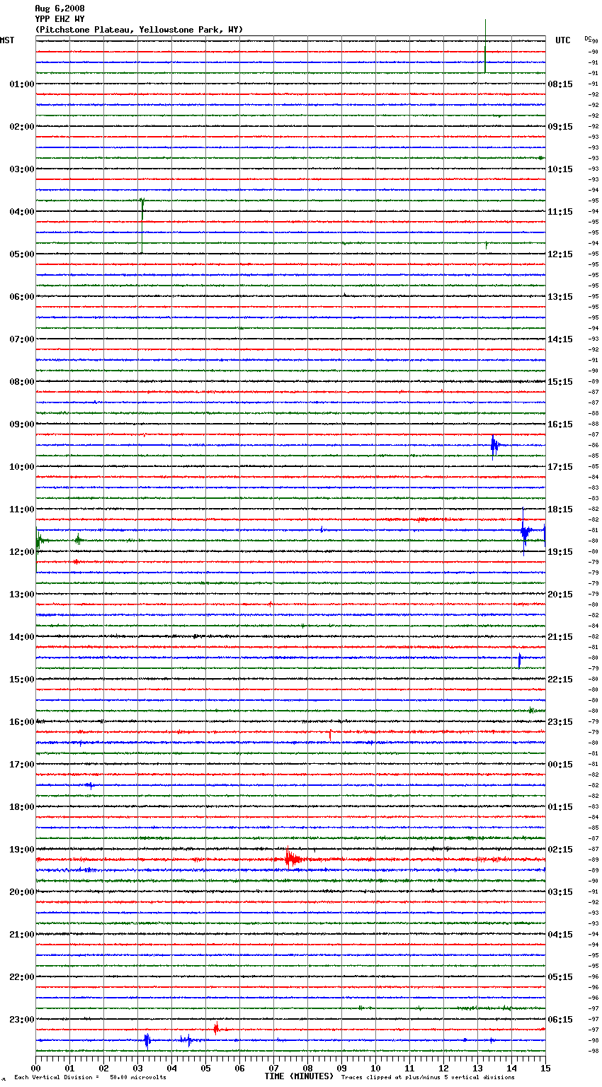Viewport: 602px width, 1087px height.
Task: Click the 19:15 UTC time label
Action: (x=560, y=552)
